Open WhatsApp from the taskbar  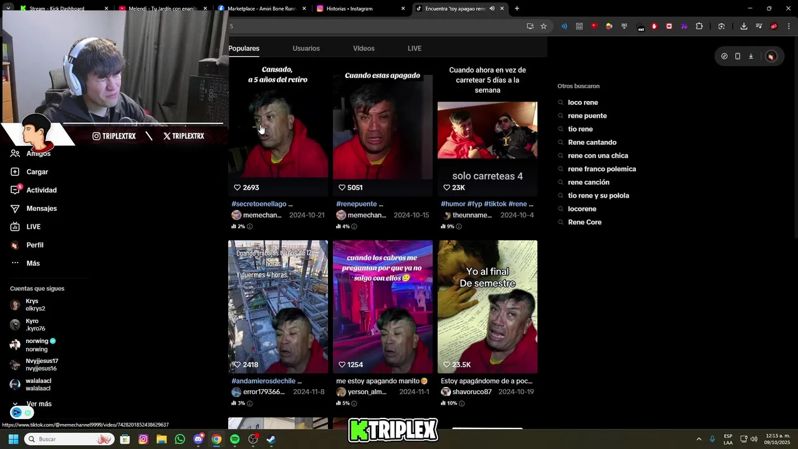(180, 439)
